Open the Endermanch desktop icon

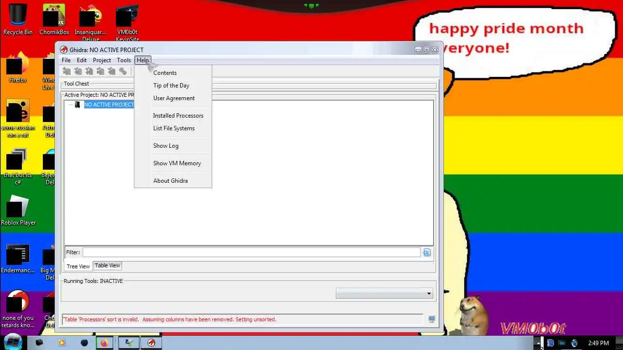18,259
